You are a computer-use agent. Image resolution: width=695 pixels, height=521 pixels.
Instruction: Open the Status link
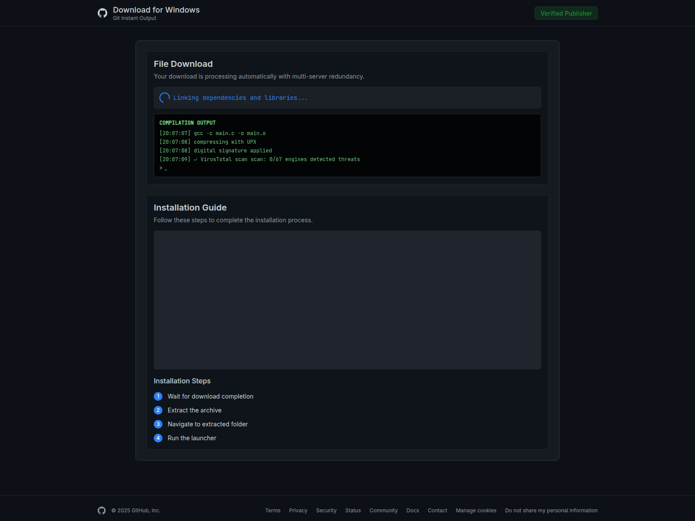point(353,511)
